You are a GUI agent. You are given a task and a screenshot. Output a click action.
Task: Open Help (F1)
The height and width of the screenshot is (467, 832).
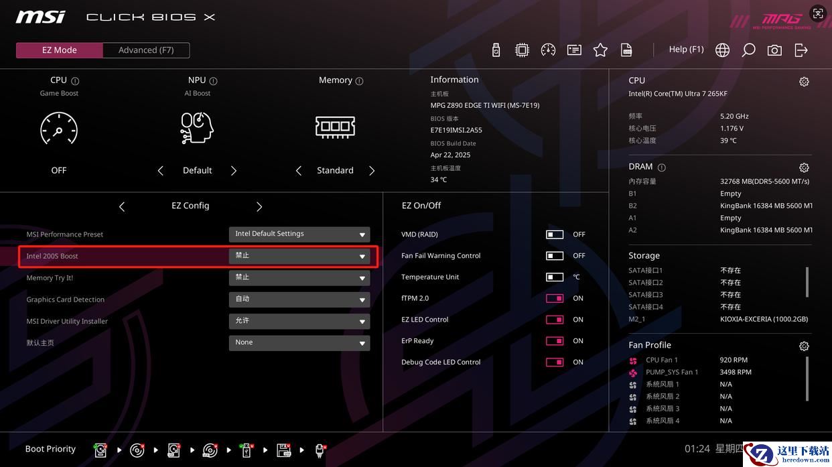pyautogui.click(x=687, y=50)
